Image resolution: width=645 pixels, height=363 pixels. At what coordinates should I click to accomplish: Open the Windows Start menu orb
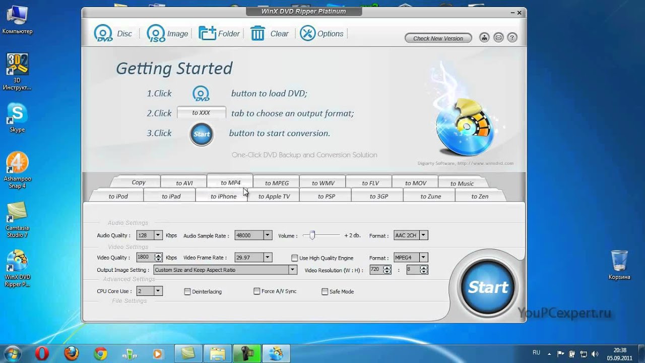[13, 353]
